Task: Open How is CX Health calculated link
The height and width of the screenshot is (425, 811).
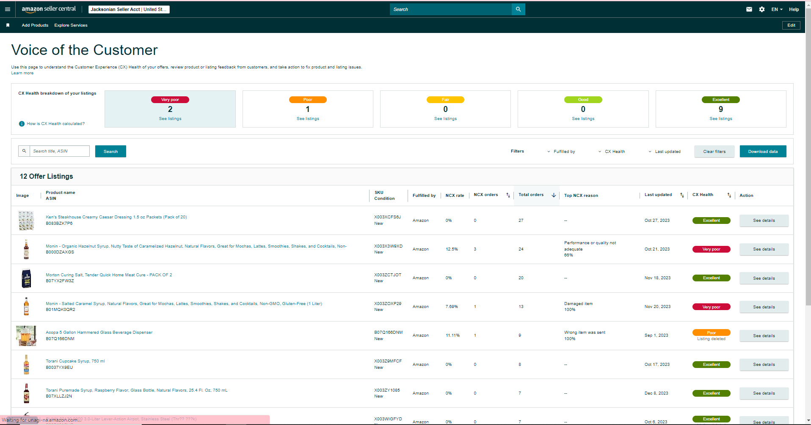Action: [x=55, y=124]
